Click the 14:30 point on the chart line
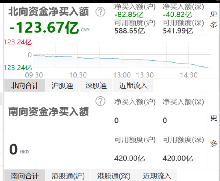 pyautogui.click(x=189, y=64)
